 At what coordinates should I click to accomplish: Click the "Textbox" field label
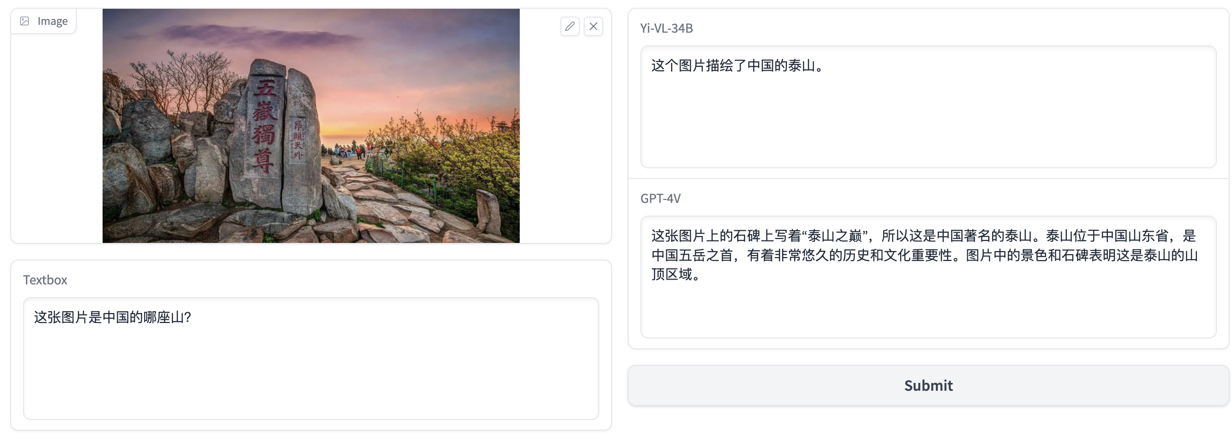[x=45, y=280]
